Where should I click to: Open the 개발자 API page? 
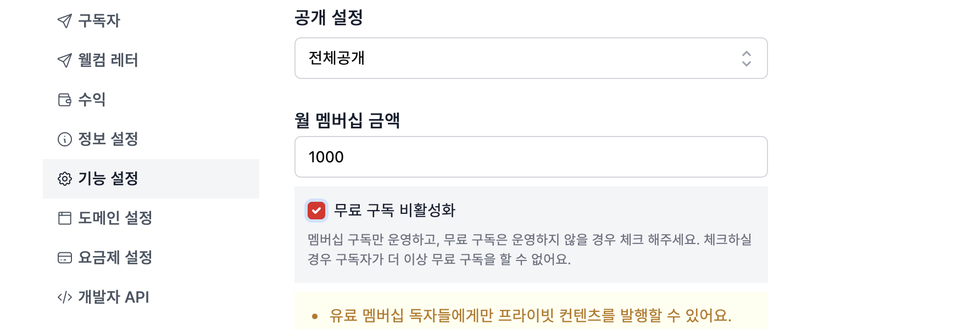(x=115, y=297)
